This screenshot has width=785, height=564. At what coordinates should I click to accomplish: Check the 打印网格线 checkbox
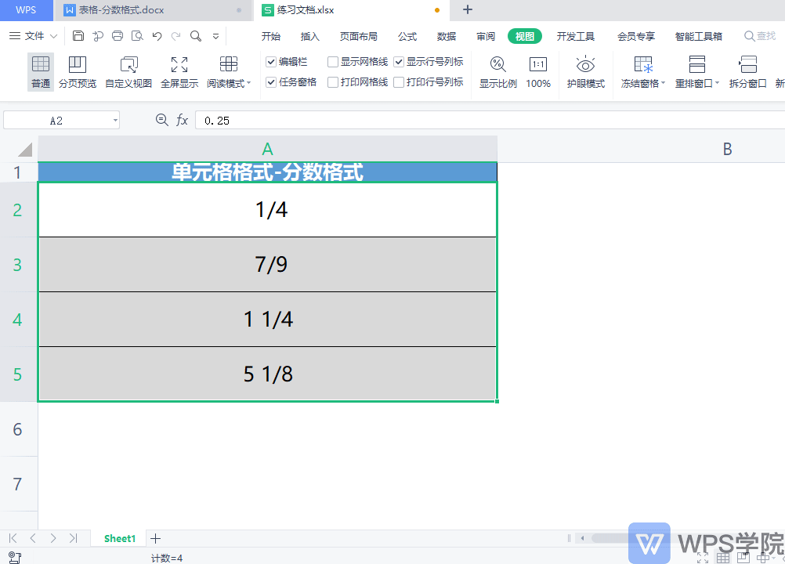(x=332, y=82)
